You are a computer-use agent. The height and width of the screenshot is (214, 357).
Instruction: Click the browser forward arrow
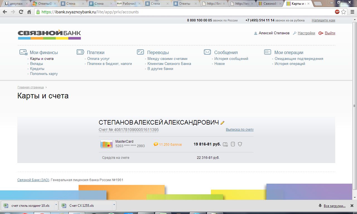tap(13, 12)
